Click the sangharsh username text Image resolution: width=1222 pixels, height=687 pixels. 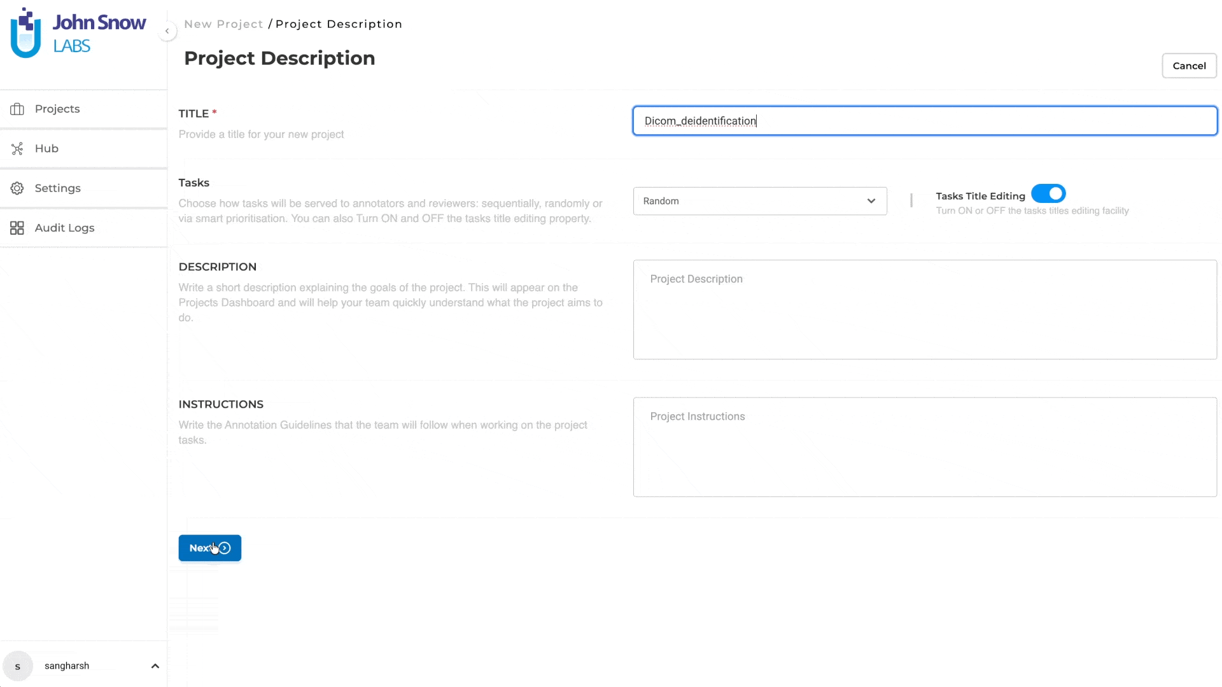(x=67, y=666)
